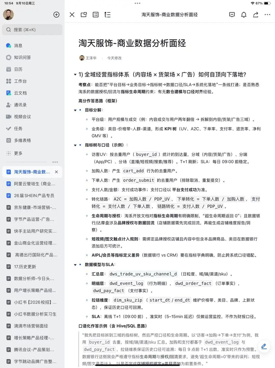This screenshot has width=275, height=368.
Task: Collapse the 目标分解 bullet section
Action: click(75, 110)
